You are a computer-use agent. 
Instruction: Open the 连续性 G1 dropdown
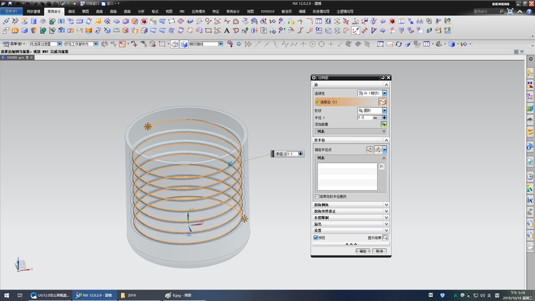(x=372, y=93)
